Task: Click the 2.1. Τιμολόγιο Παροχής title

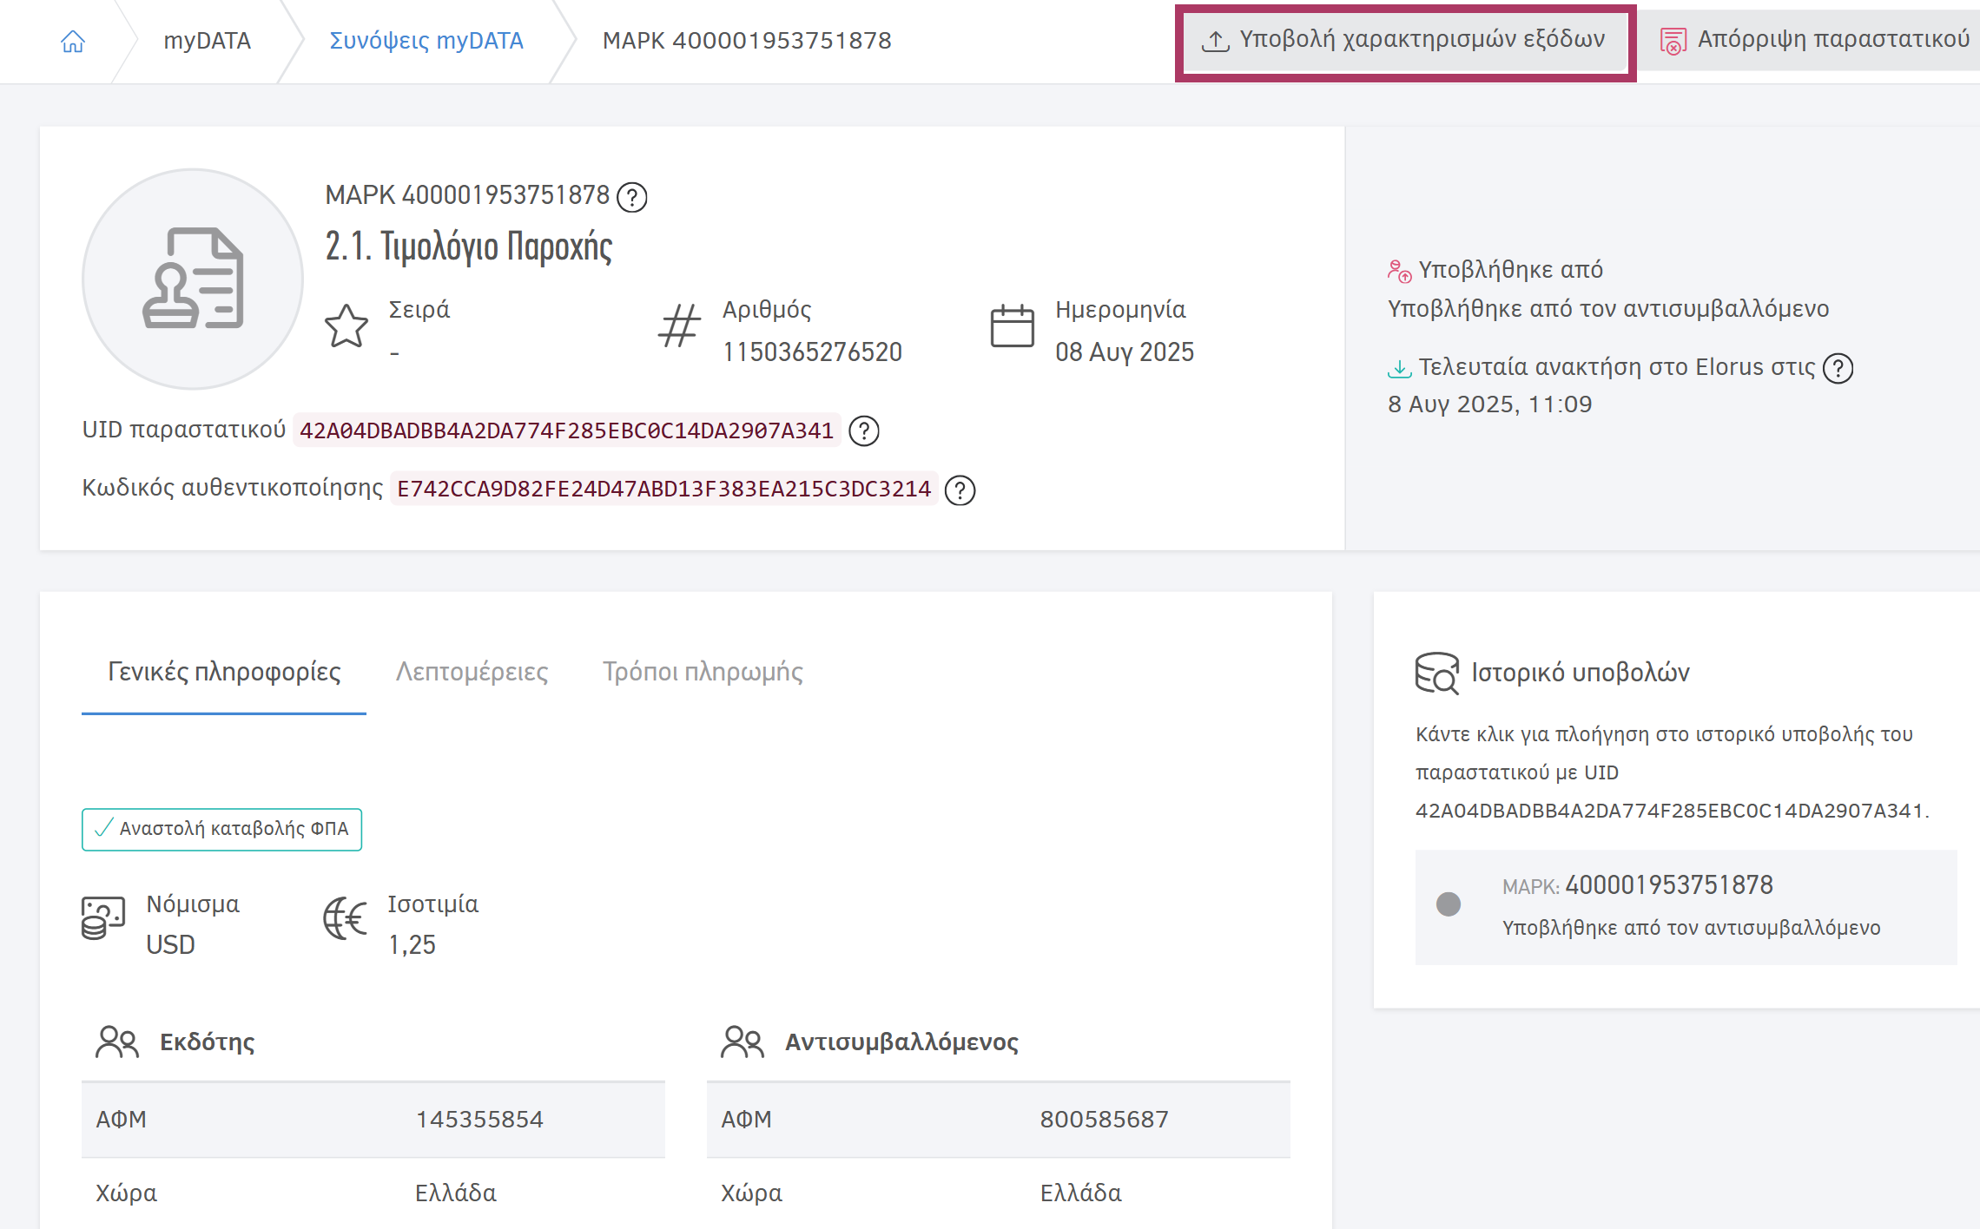Action: (x=469, y=246)
